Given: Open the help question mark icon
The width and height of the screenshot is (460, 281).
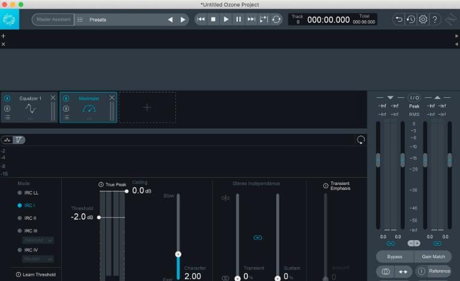Looking at the screenshot, I should coord(435,19).
